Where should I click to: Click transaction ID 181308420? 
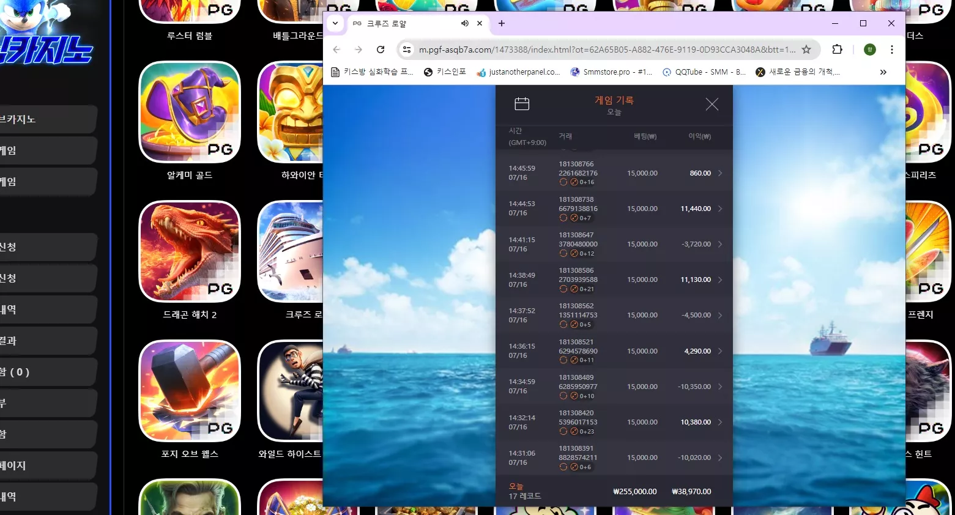[576, 413]
